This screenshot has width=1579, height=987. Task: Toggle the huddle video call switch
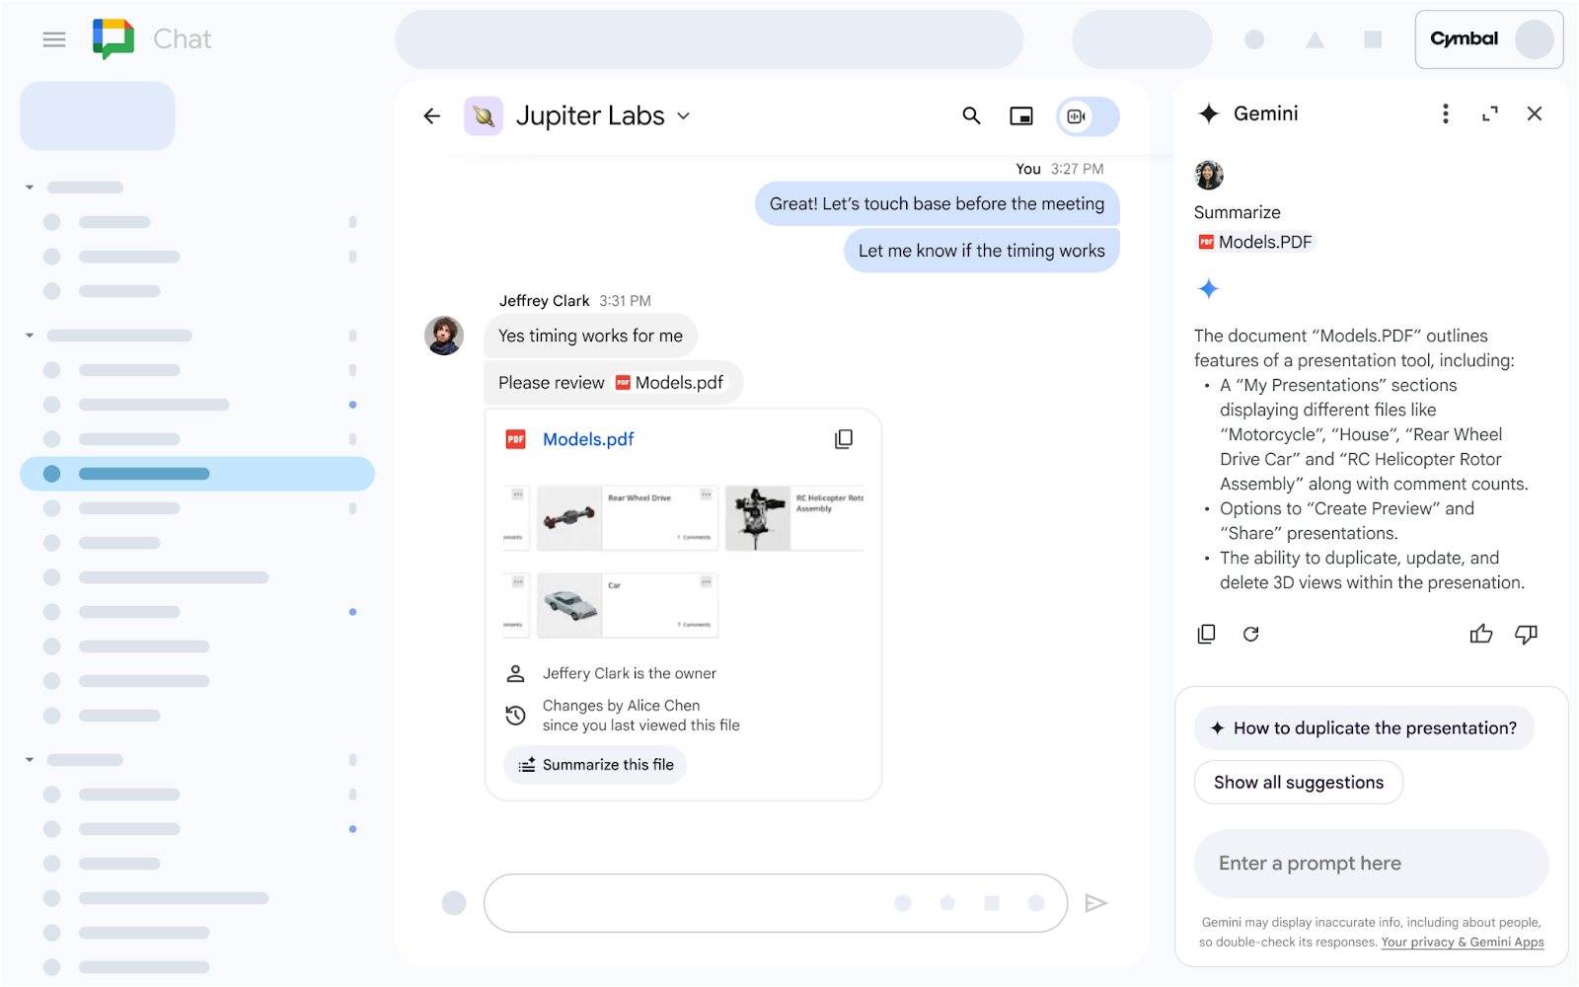click(x=1087, y=115)
